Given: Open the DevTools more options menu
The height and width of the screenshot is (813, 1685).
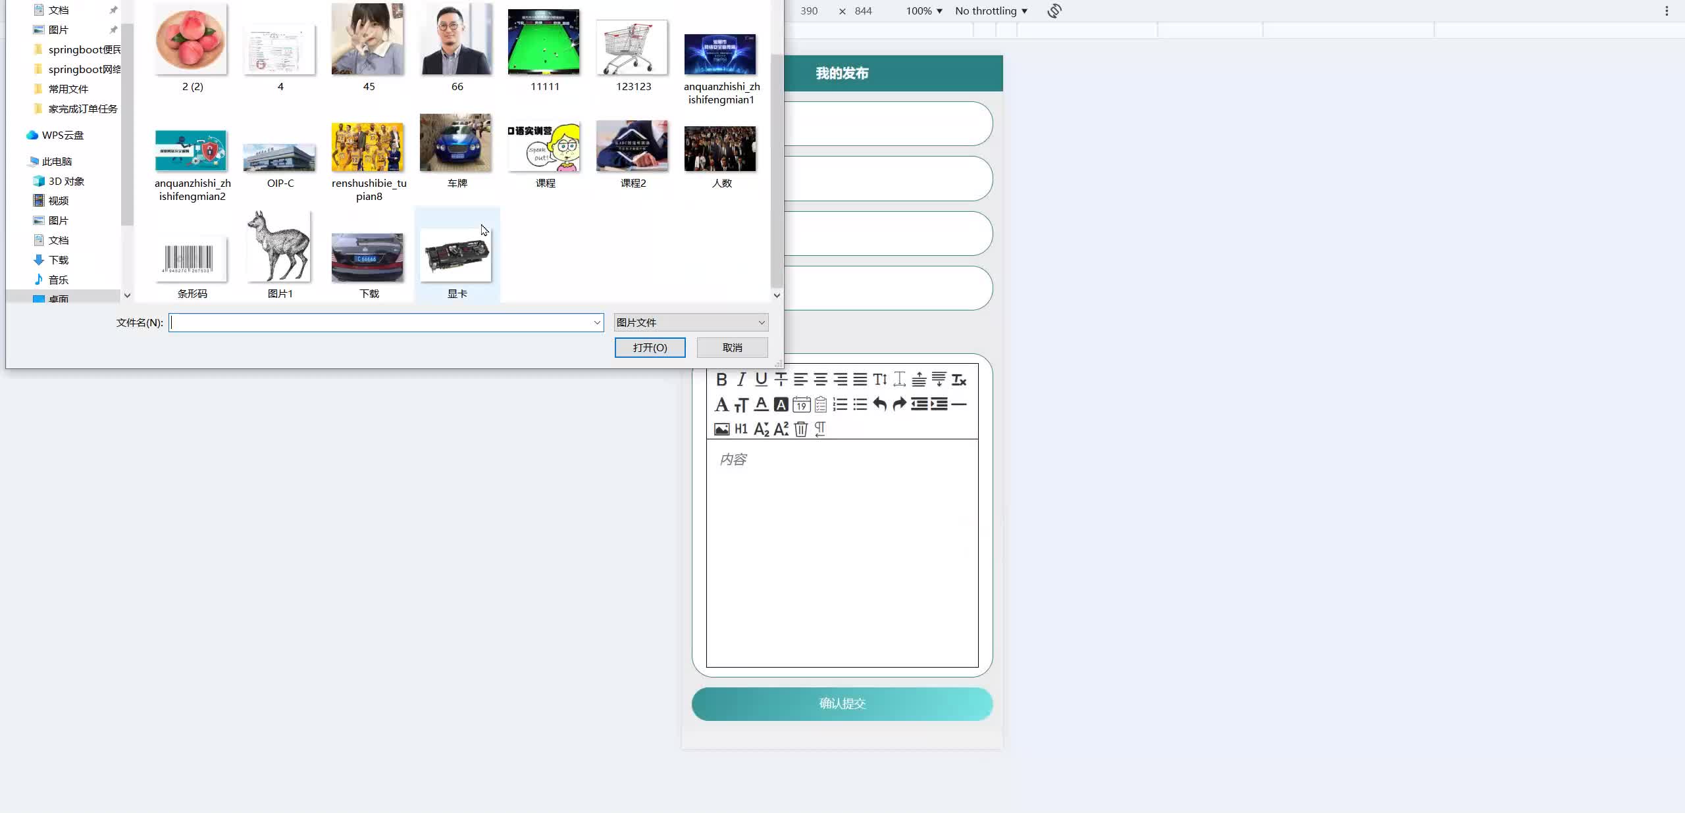Looking at the screenshot, I should (x=1665, y=11).
